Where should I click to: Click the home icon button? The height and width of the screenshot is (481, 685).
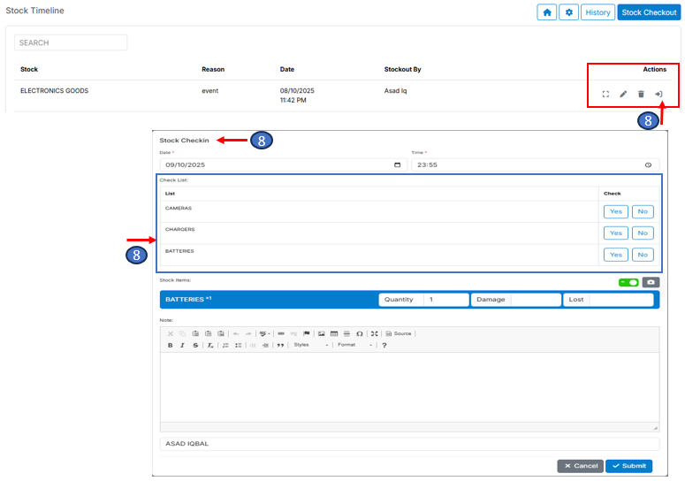tap(546, 12)
